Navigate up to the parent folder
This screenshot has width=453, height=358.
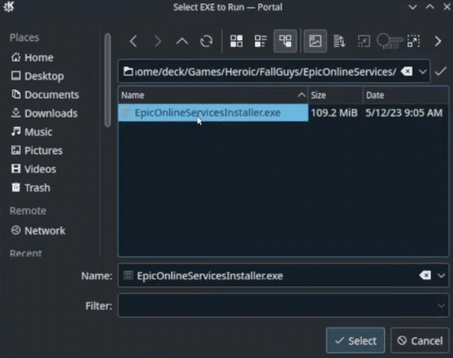tap(182, 41)
